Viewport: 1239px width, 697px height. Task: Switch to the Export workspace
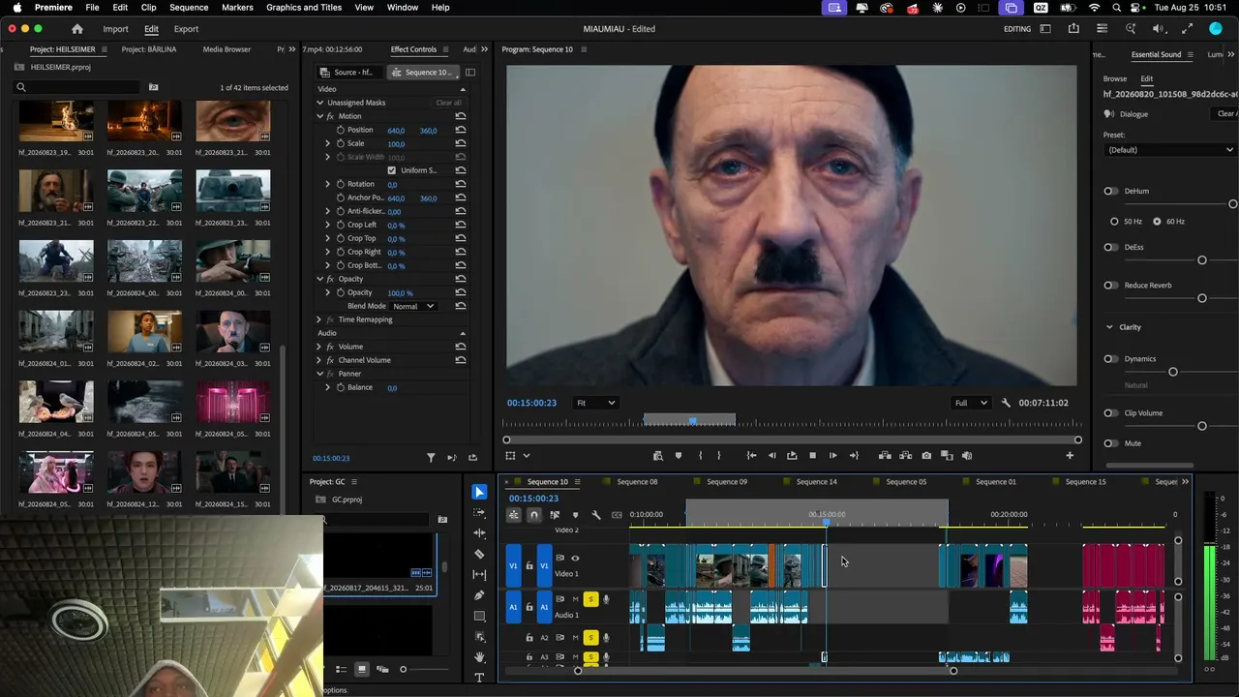pyautogui.click(x=186, y=29)
